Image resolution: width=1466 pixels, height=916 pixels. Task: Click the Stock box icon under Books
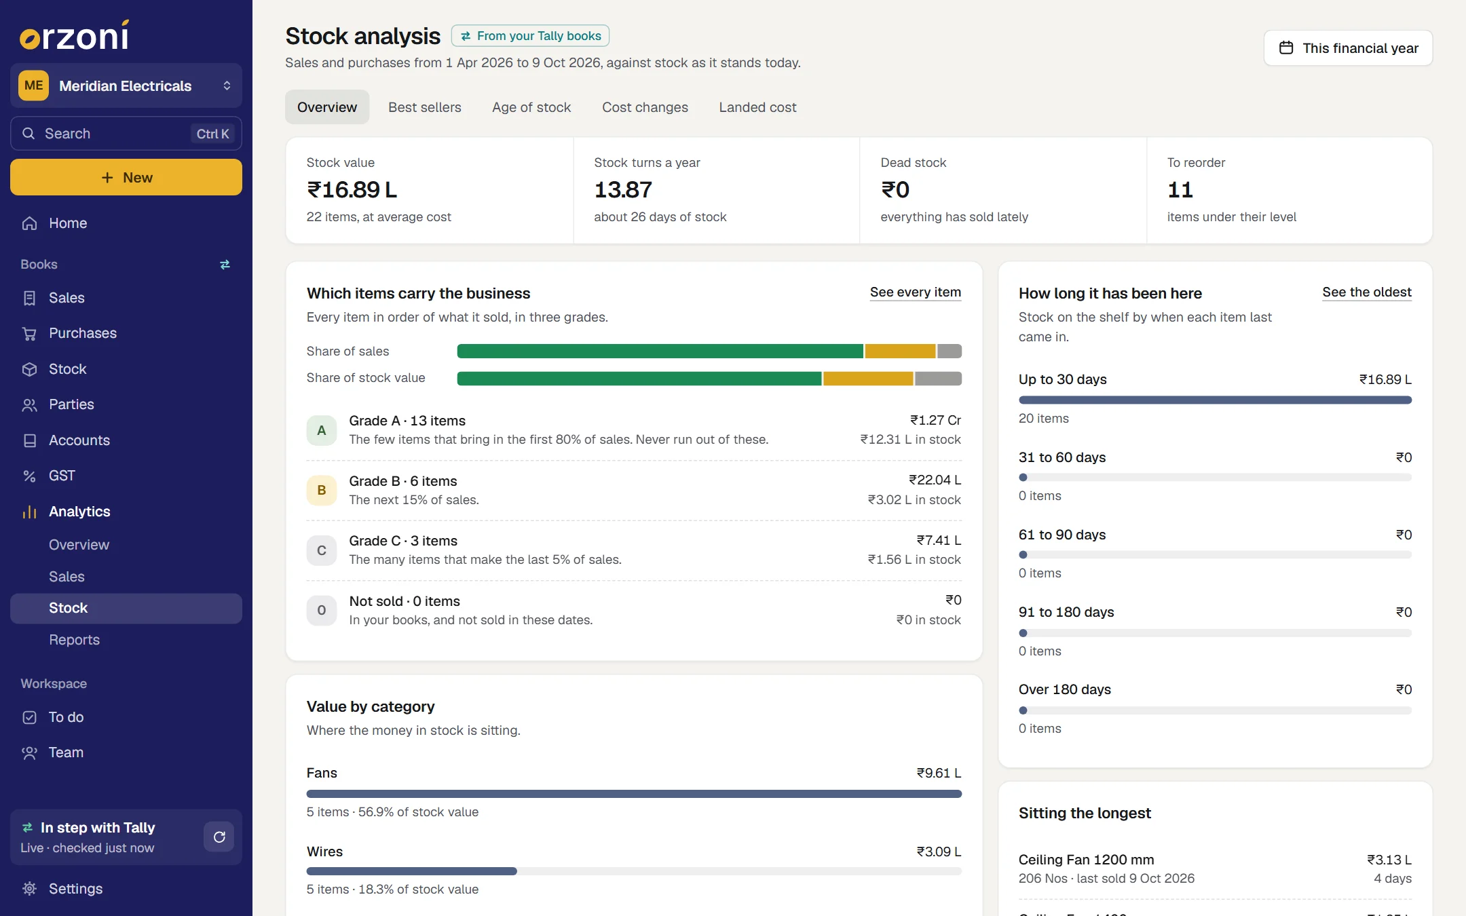[x=29, y=369]
